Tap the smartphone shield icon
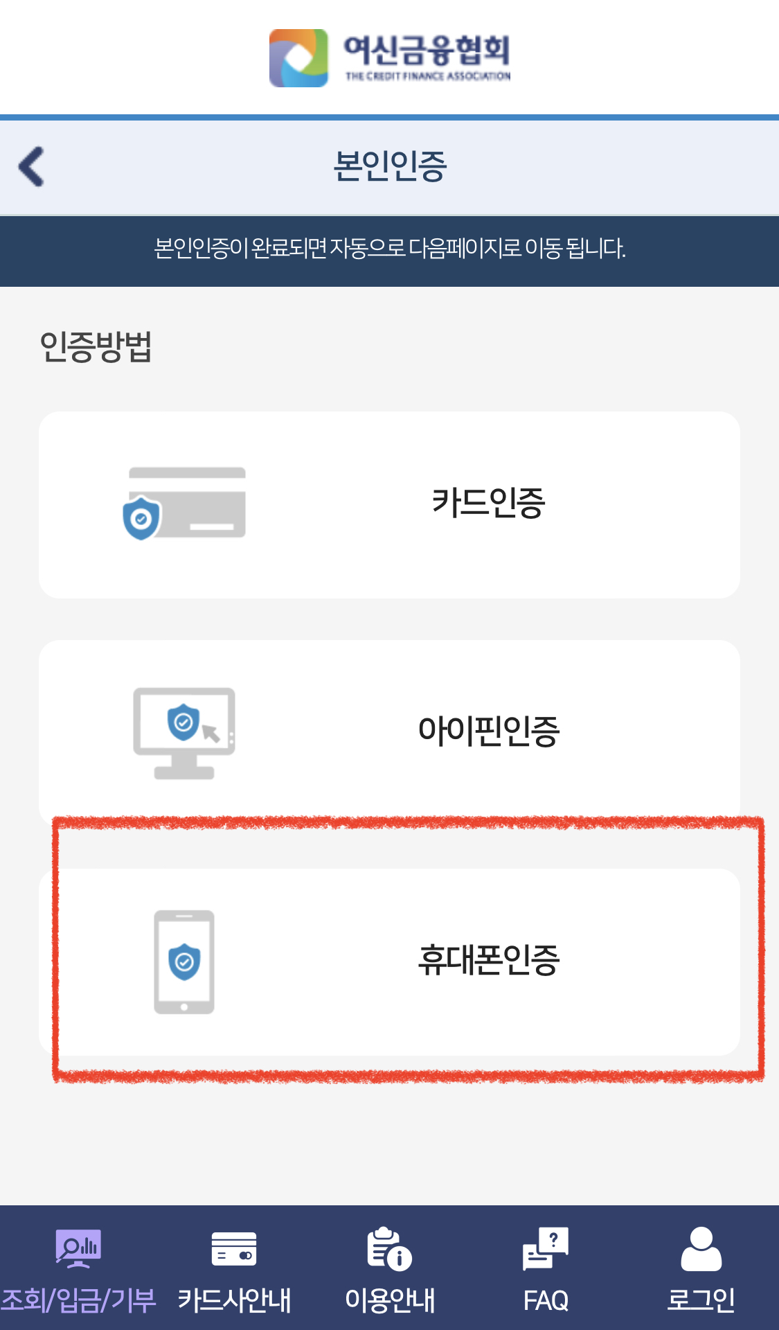This screenshot has height=1330, width=779. click(184, 962)
